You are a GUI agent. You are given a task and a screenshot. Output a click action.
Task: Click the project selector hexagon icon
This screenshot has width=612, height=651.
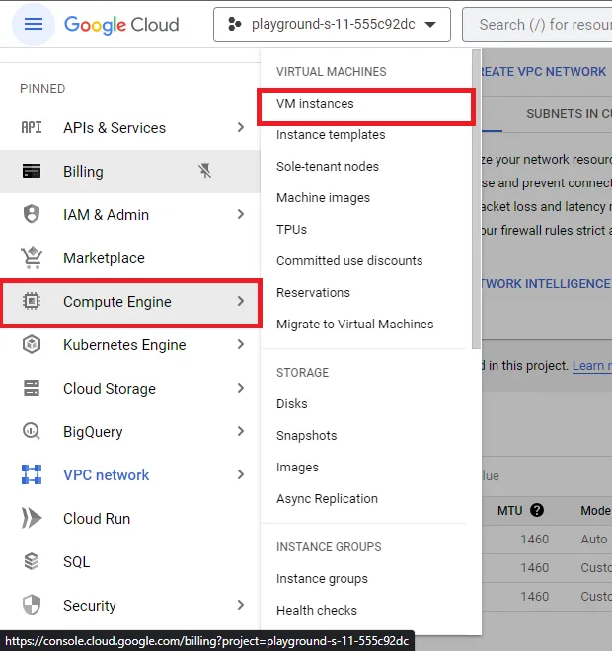pos(235,24)
